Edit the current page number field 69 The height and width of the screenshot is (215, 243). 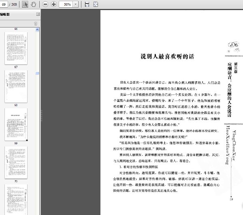tap(4, 4)
